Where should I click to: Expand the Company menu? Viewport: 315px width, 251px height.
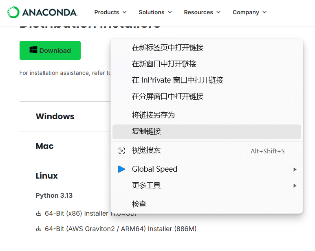[x=249, y=12]
